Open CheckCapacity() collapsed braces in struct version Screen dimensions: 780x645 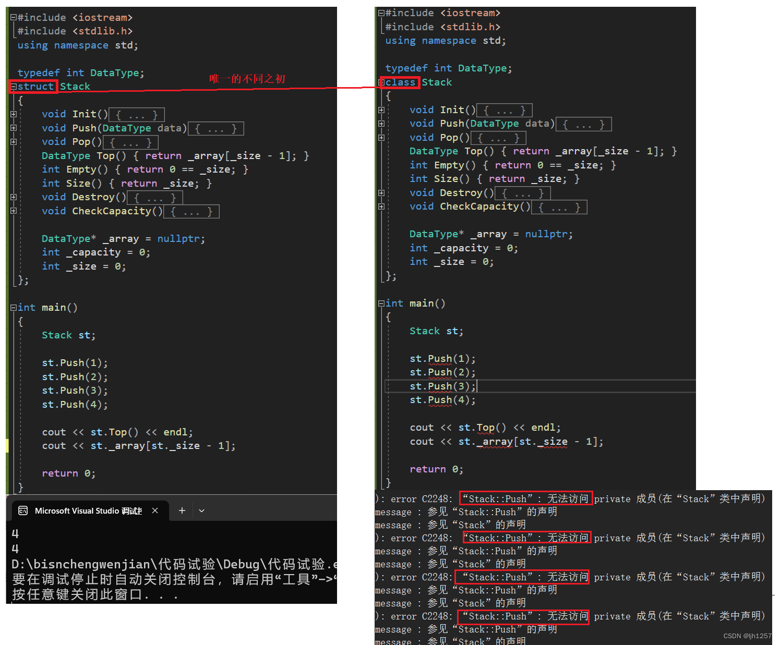click(x=191, y=211)
